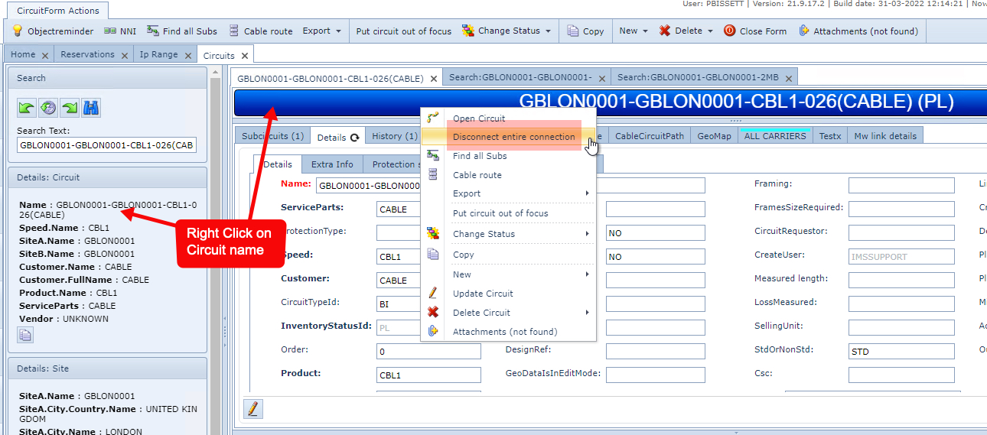Close the Reservations tab
This screenshot has width=987, height=435.
pos(123,55)
